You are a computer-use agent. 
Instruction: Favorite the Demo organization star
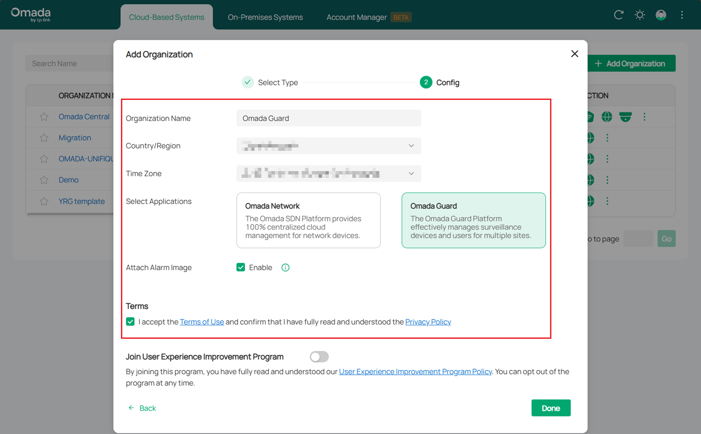(44, 180)
